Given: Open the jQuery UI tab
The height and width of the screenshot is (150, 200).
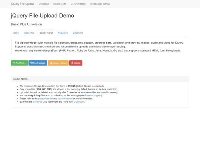Looking at the screenshot, I should (x=78, y=33).
